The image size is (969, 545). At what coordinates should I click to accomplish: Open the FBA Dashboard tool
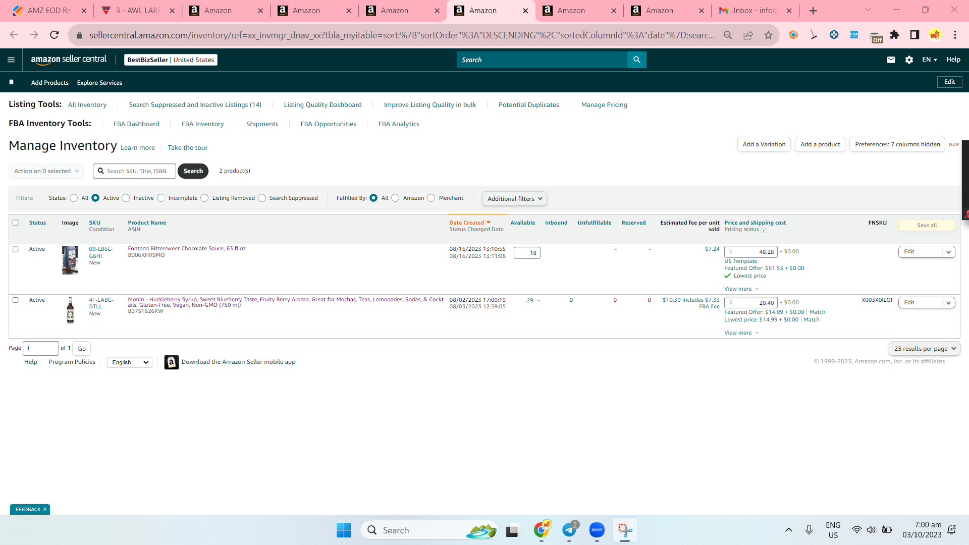(x=136, y=124)
